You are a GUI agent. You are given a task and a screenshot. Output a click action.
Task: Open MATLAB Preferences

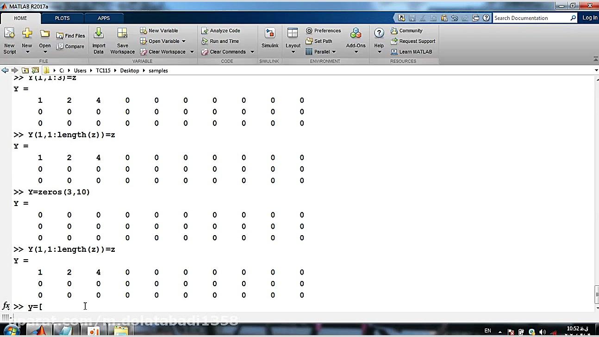point(323,31)
